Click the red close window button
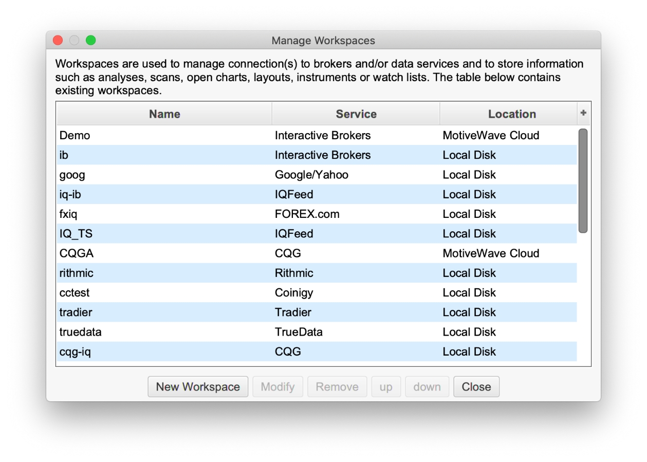The height and width of the screenshot is (462, 647). click(58, 40)
